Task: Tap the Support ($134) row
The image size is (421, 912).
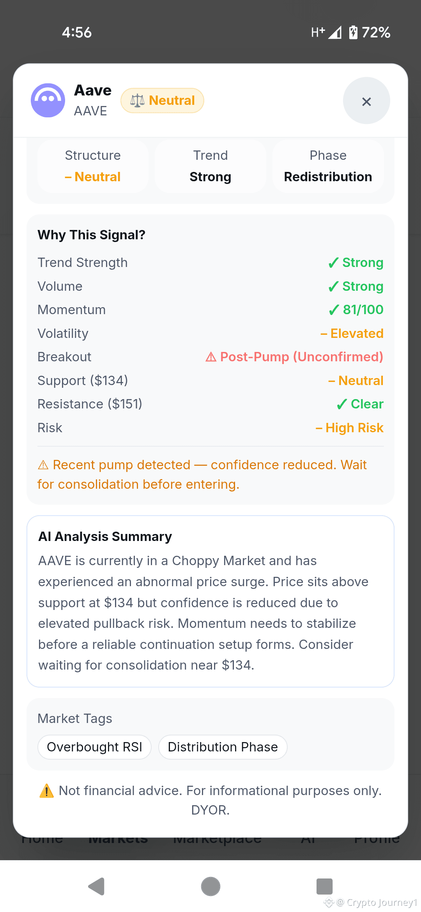Action: 210,381
